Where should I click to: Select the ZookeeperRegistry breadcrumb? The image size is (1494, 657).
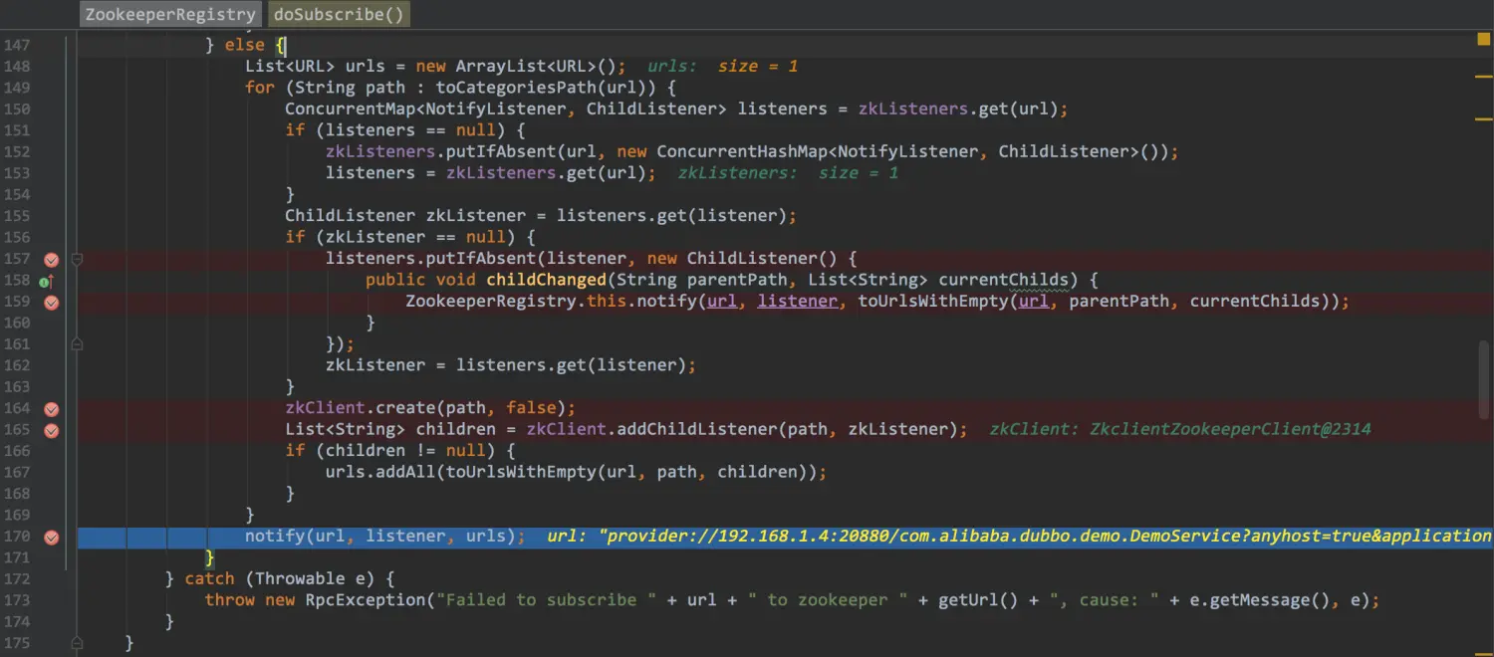pos(170,14)
